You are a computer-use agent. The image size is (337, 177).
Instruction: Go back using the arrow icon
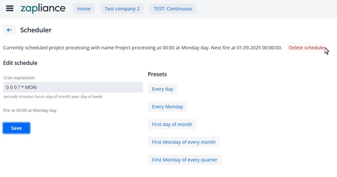pos(9,30)
